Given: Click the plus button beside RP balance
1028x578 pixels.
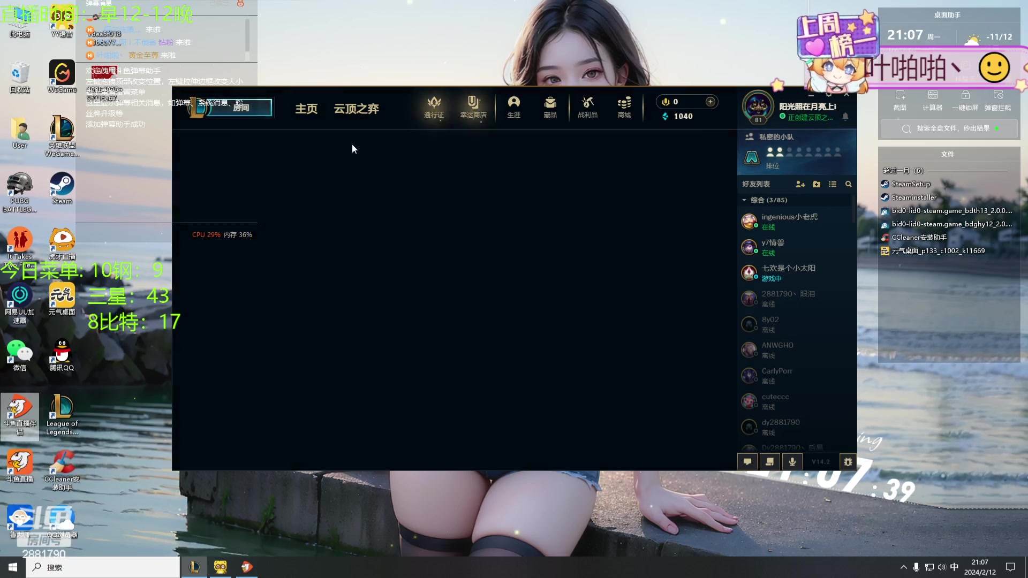Looking at the screenshot, I should click(710, 102).
